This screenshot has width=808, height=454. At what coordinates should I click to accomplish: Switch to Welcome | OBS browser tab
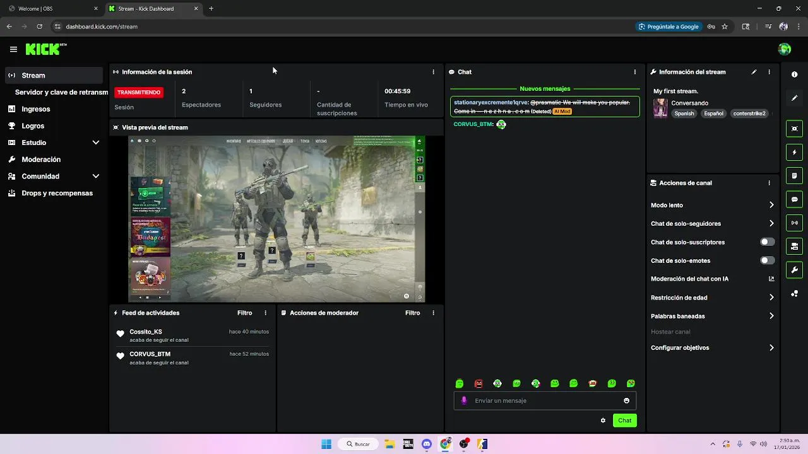click(52, 9)
